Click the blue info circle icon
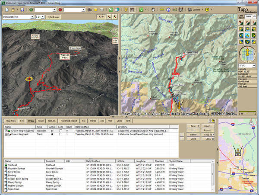This screenshot has height=195, width=259. tap(168, 10)
